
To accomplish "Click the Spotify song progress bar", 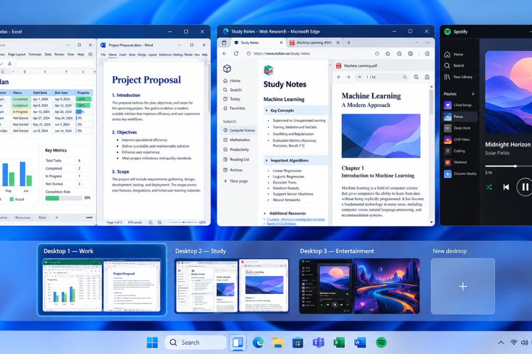I will [508, 166].
